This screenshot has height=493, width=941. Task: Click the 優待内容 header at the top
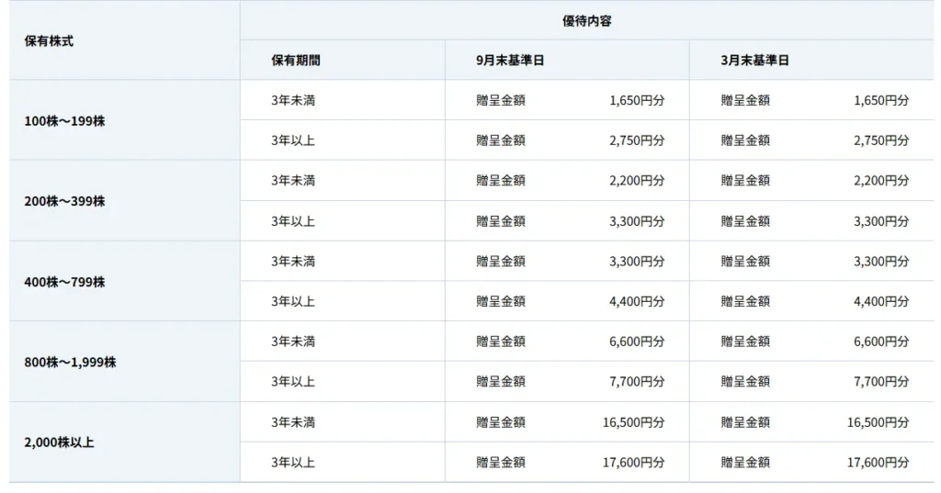[x=586, y=20]
